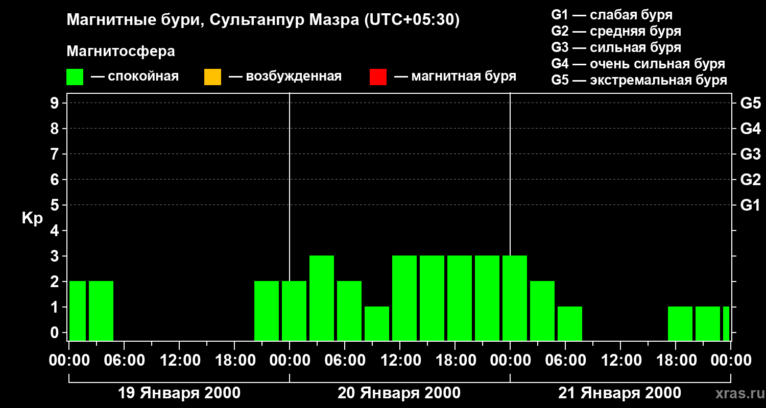
Task: Click the '12:00' time label under 19 January
Action: coord(179,361)
